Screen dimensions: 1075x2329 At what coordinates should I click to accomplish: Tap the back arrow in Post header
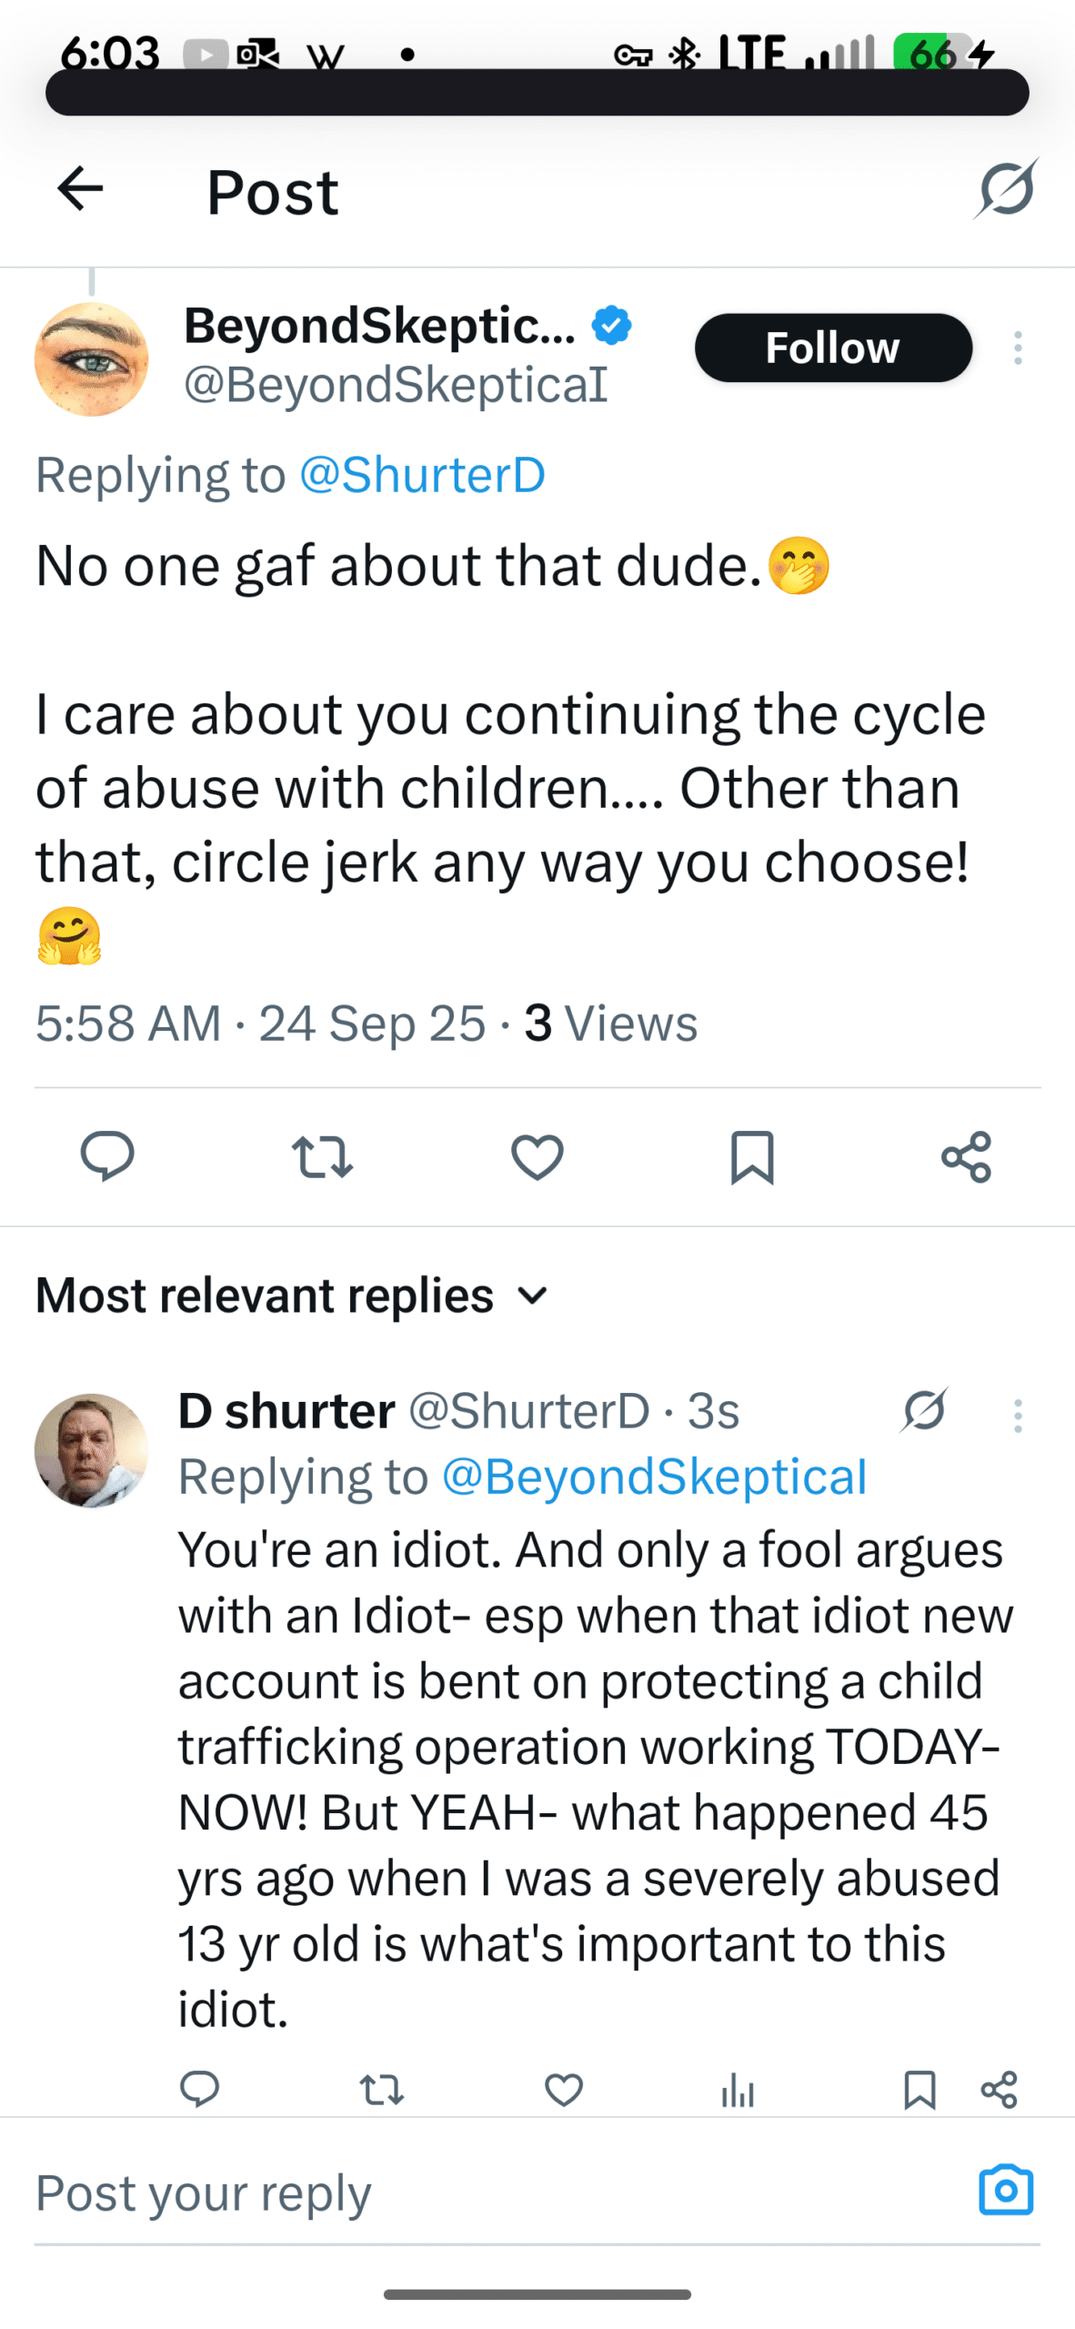[80, 189]
